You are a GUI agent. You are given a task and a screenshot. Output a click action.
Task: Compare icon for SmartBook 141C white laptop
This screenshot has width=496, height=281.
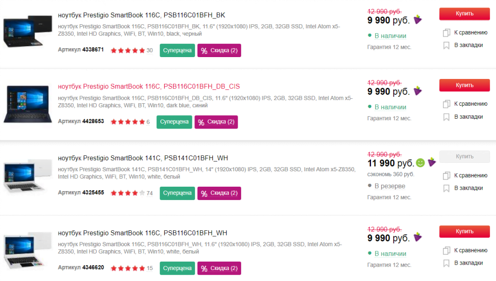point(446,175)
